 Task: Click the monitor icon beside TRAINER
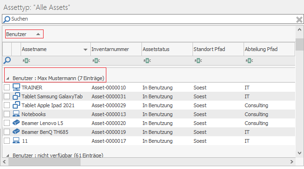(16, 87)
